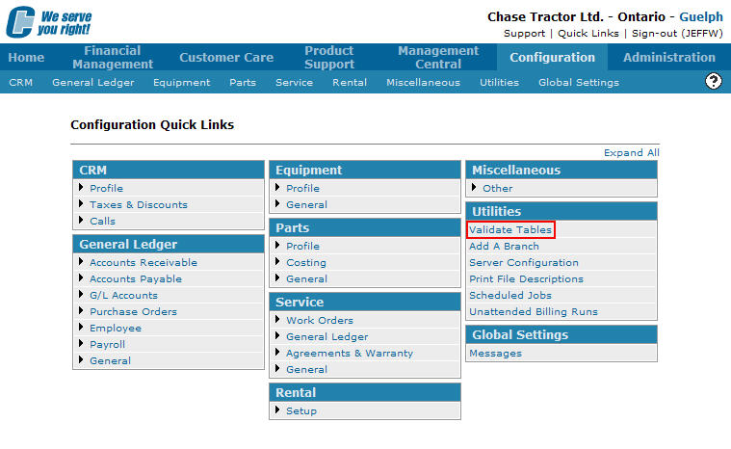
Task: Open the Parts submenu item
Action: point(243,83)
